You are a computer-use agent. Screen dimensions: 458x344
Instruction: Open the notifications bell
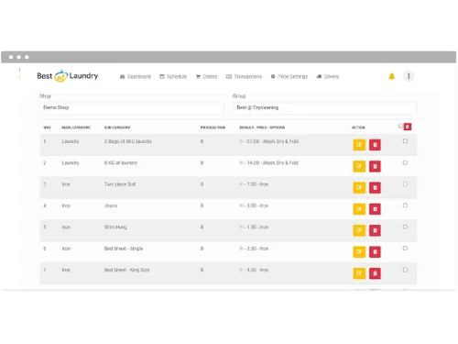point(391,76)
